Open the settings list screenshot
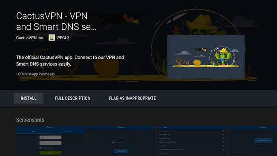 point(192,141)
